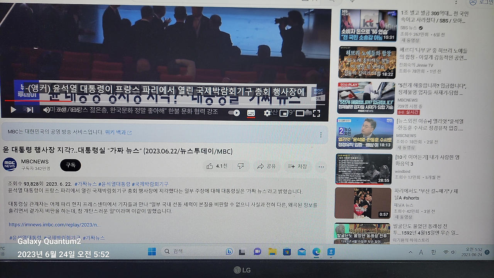494x278 pixels.
Task: Open SBS '전 국민 소송감' video thumbnail
Action: click(368, 25)
